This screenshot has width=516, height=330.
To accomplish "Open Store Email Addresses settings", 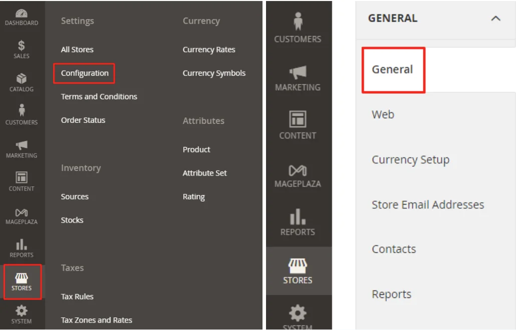I will [428, 205].
